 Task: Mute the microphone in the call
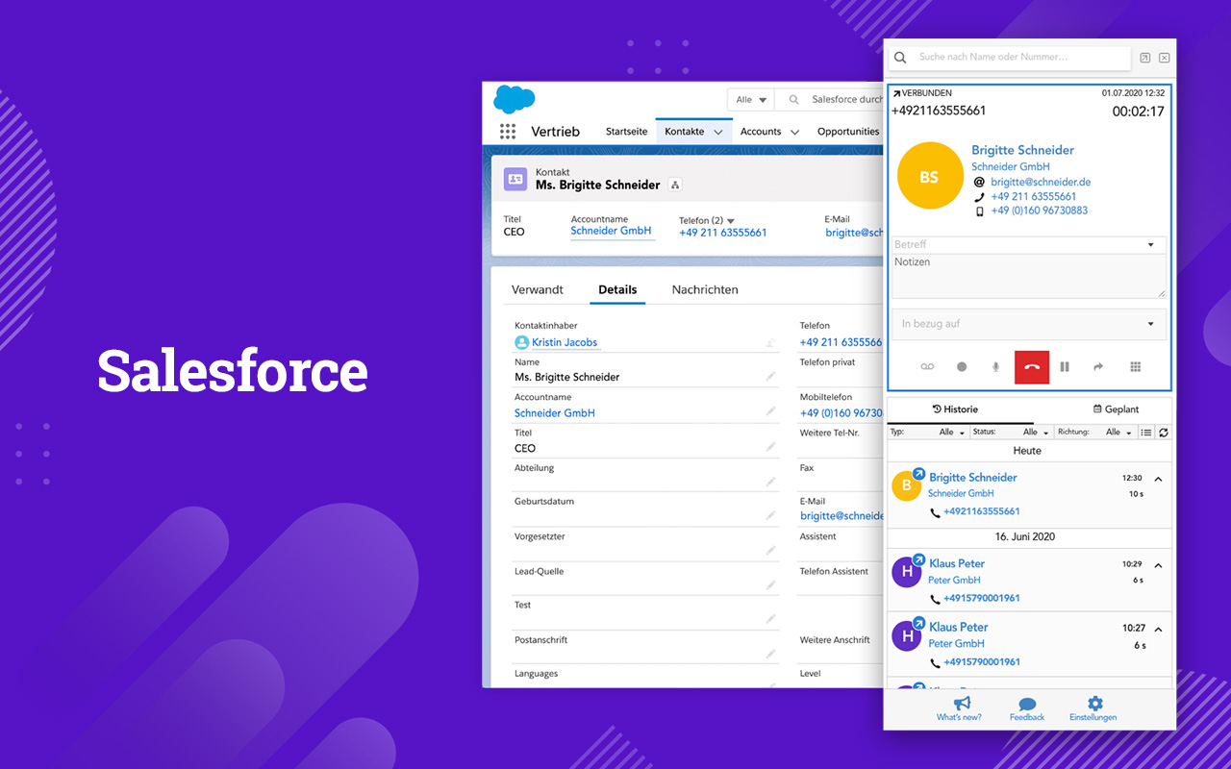996,367
